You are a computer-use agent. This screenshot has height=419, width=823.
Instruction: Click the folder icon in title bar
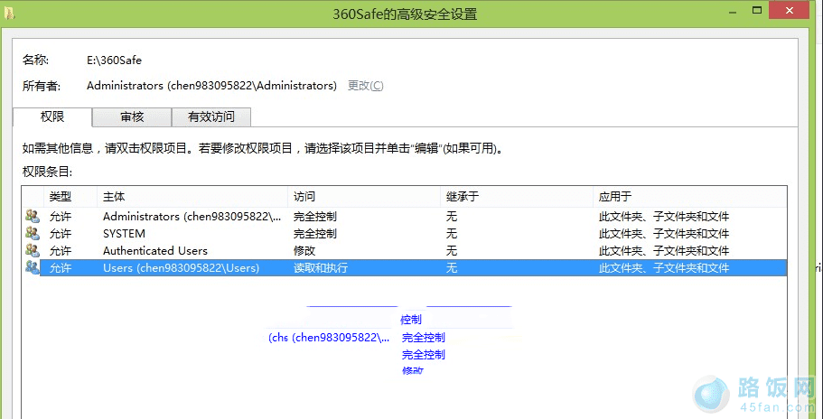pos(10,14)
